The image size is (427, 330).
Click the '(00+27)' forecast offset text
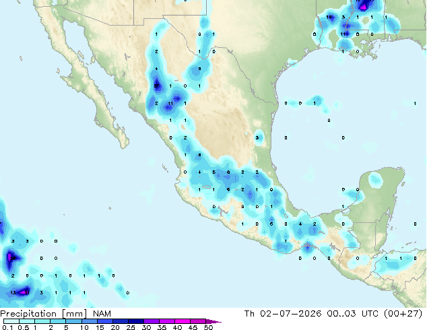point(403,314)
